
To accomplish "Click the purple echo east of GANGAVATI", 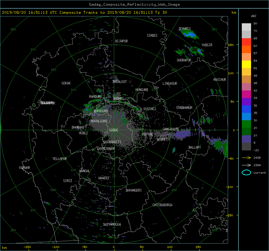I will point(182,134).
